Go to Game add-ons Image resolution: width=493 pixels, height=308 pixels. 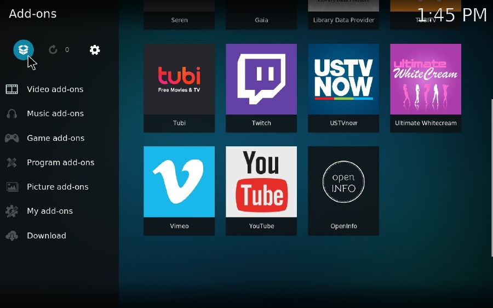coord(56,138)
